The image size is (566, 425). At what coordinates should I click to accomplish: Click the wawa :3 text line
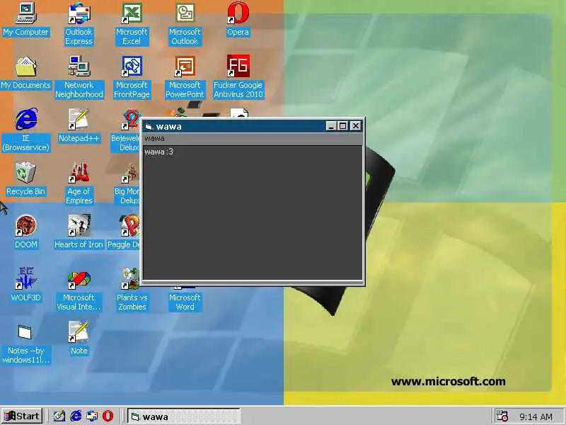point(158,152)
